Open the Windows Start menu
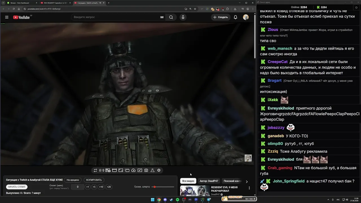This screenshot has width=361, height=203. pos(153,200)
